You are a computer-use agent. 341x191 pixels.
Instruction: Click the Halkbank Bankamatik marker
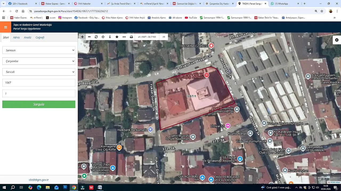[x=151, y=129]
